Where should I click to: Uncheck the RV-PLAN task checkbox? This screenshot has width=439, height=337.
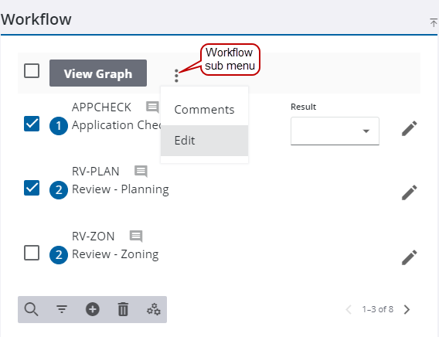(x=32, y=188)
